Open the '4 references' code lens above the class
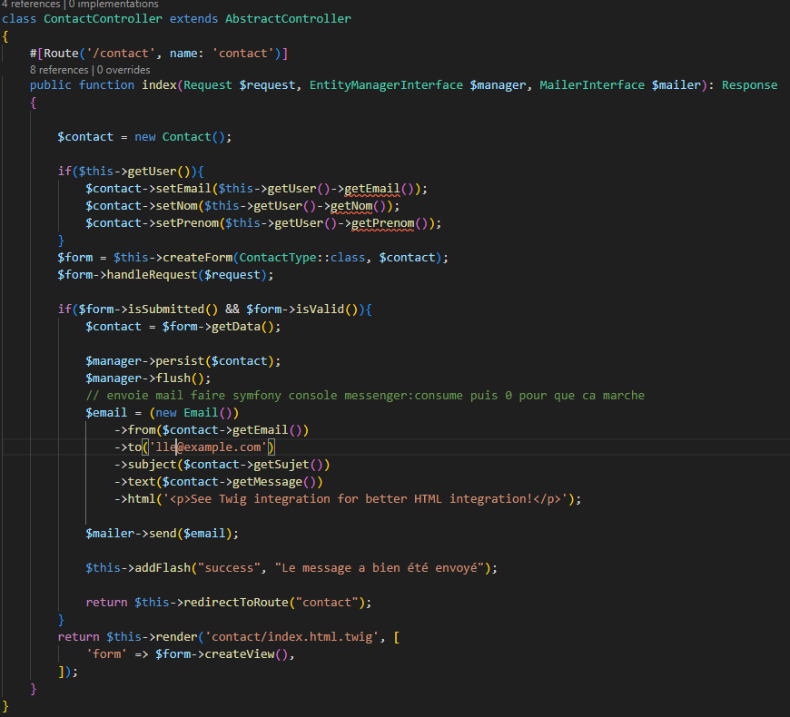The image size is (790, 717). [31, 4]
